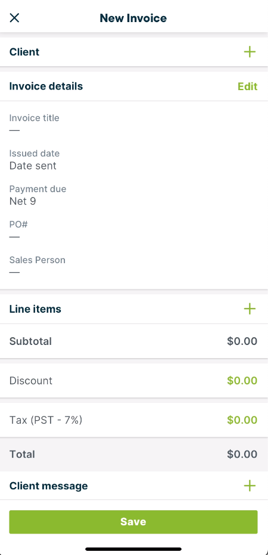Tap the Total row
Screen dimensions: 268x555
point(134,454)
